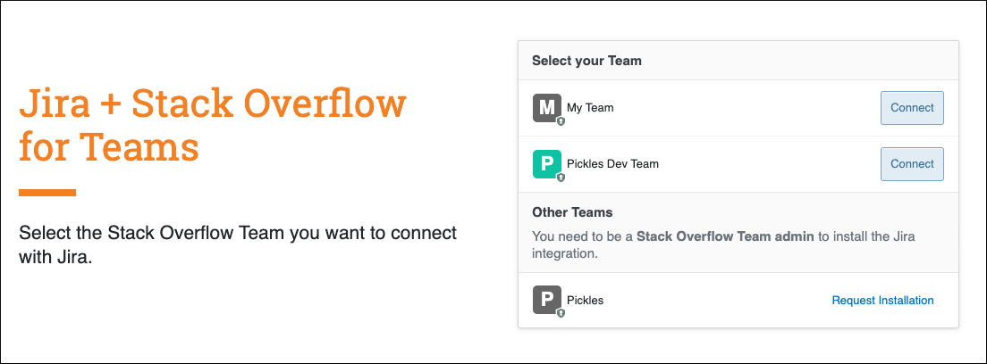
Task: Connect the Pickles Dev Team workspace
Action: click(x=912, y=164)
